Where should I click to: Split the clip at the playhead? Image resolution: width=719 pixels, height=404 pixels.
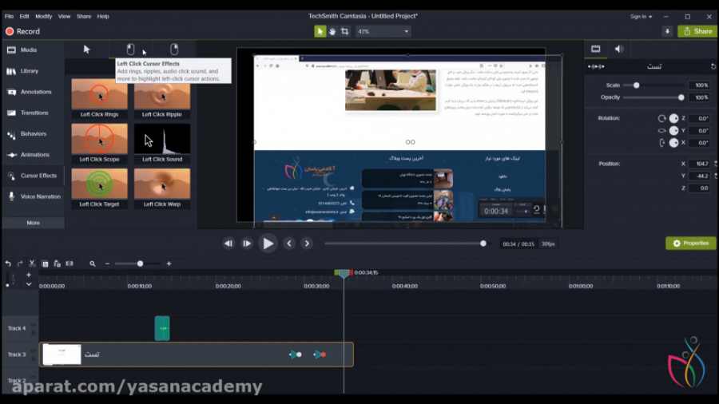click(70, 263)
